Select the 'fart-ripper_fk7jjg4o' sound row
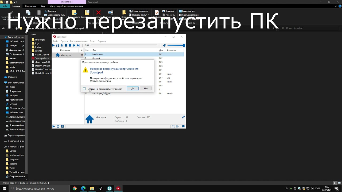The height and width of the screenshot is (192, 342). pyautogui.click(x=134, y=94)
